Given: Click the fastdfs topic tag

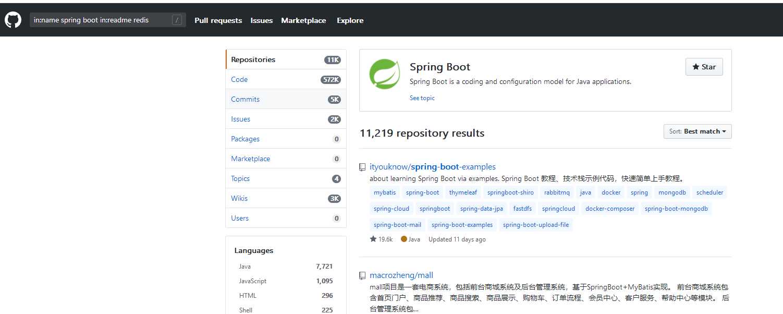Looking at the screenshot, I should pyautogui.click(x=523, y=209).
